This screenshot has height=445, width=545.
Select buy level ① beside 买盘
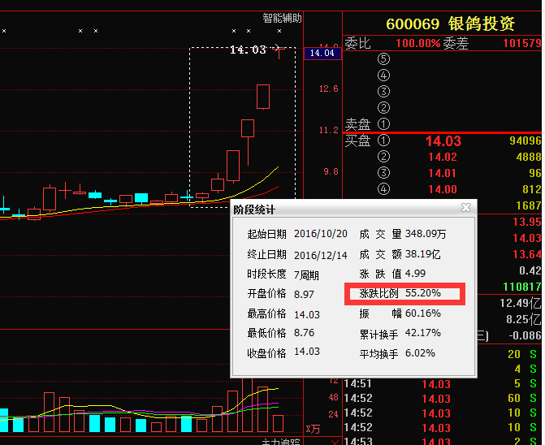(383, 140)
